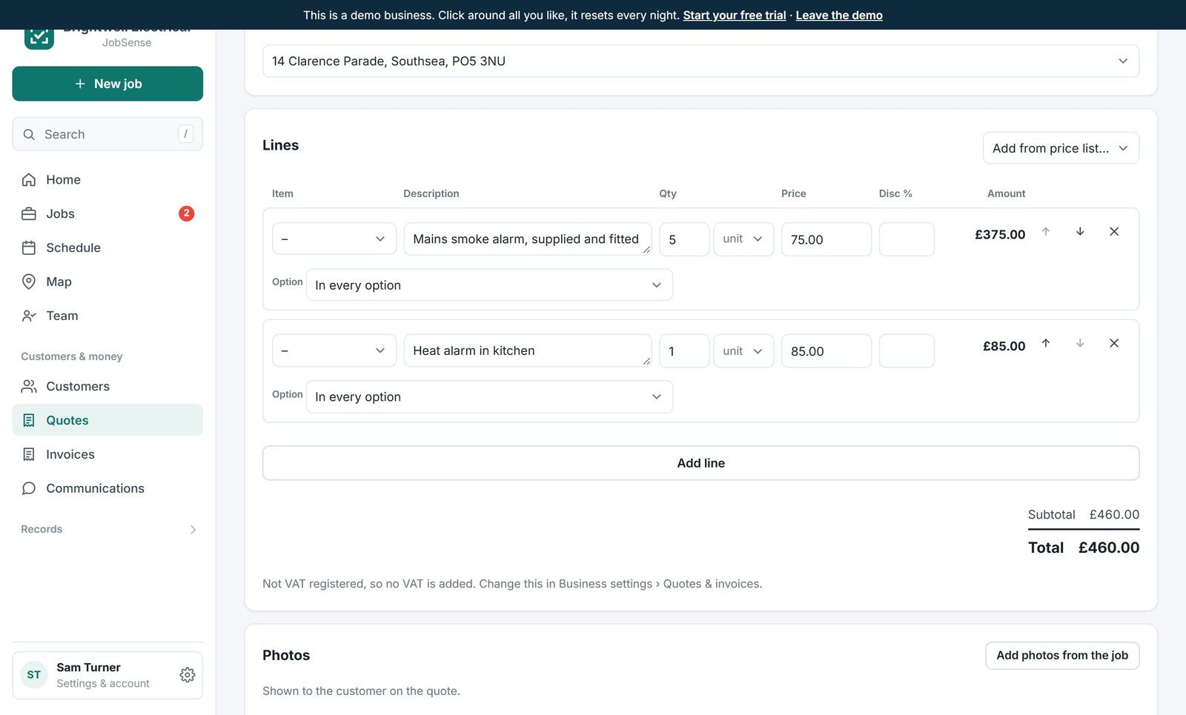Open the address dropdown for 14 Clarence Parade
The image size is (1186, 715).
coord(700,61)
